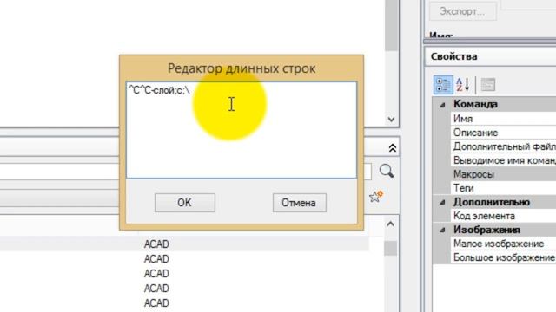Viewport: 556px width, 312px height.
Task: Collapse the Команда property group
Action: click(x=442, y=105)
